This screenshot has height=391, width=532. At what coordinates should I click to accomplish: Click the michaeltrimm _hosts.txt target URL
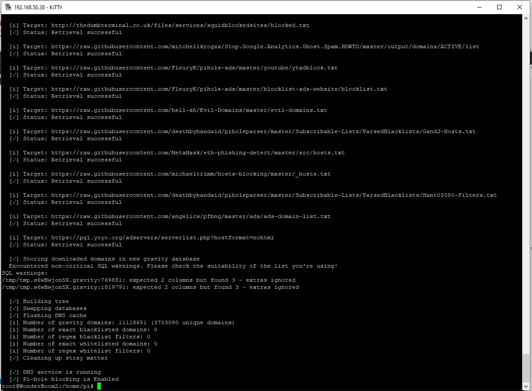coord(191,174)
